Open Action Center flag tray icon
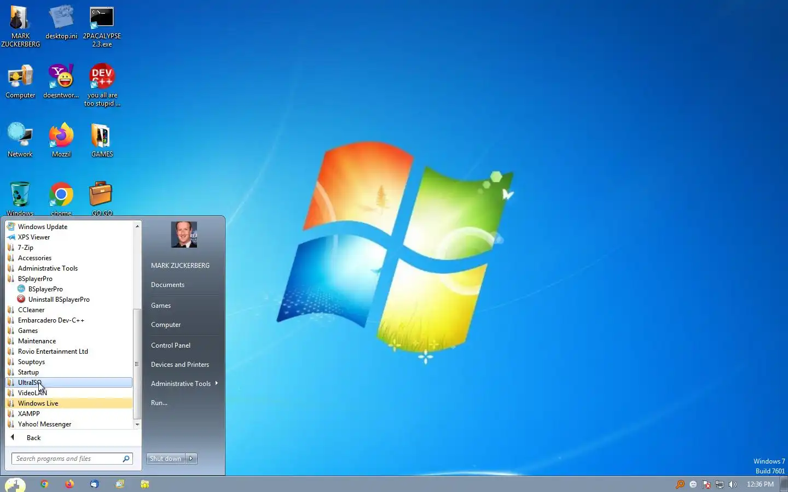Screen dimensions: 788x492 coord(706,484)
